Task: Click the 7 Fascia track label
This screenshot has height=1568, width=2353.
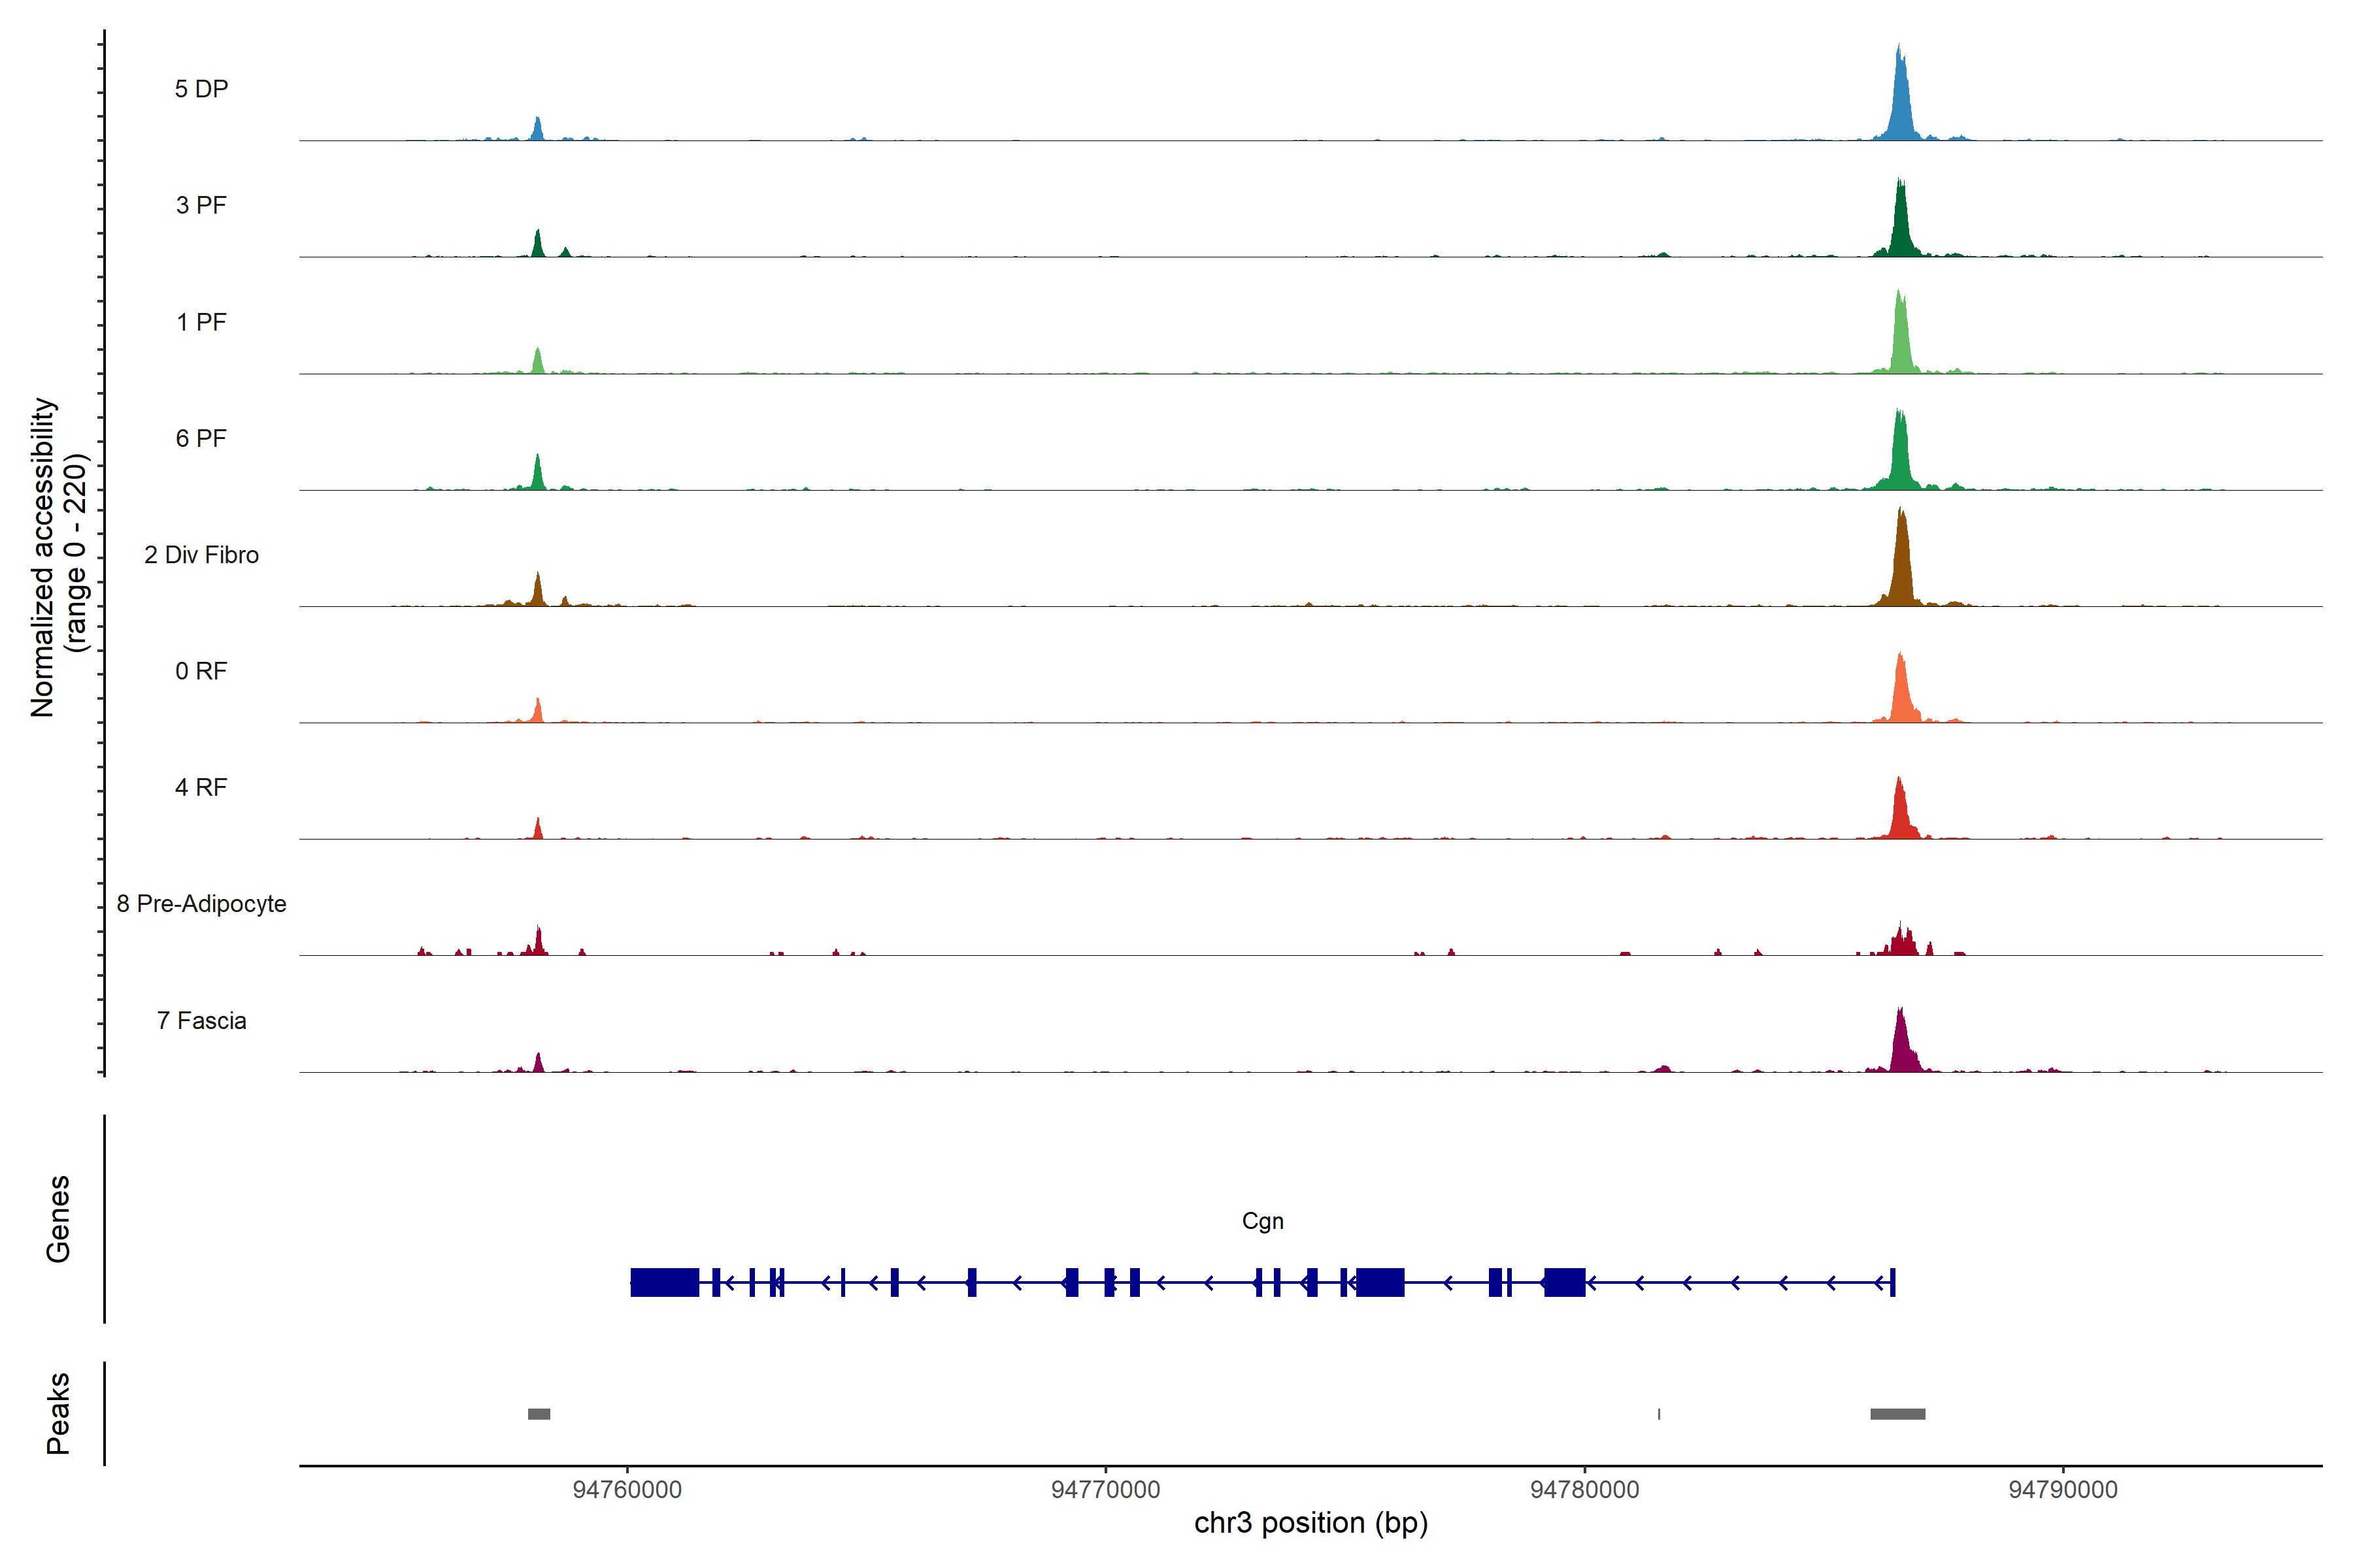Action: [201, 1020]
